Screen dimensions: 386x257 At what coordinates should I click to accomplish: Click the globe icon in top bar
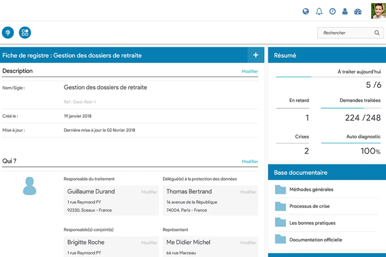click(306, 12)
